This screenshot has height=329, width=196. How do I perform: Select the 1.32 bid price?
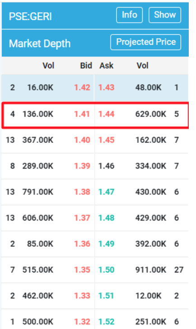click(x=82, y=322)
